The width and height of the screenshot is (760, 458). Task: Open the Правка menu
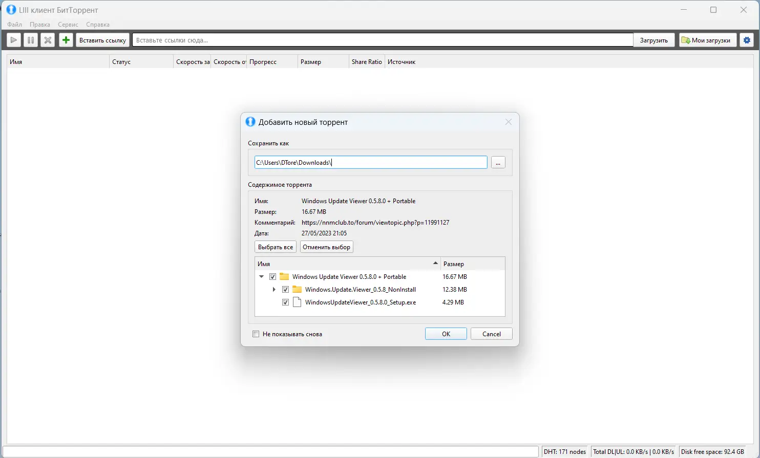(40, 24)
